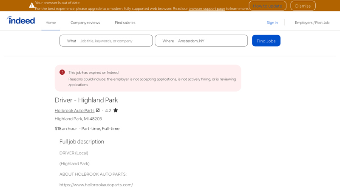Click the How to update button
The width and height of the screenshot is (340, 191).
267,6
